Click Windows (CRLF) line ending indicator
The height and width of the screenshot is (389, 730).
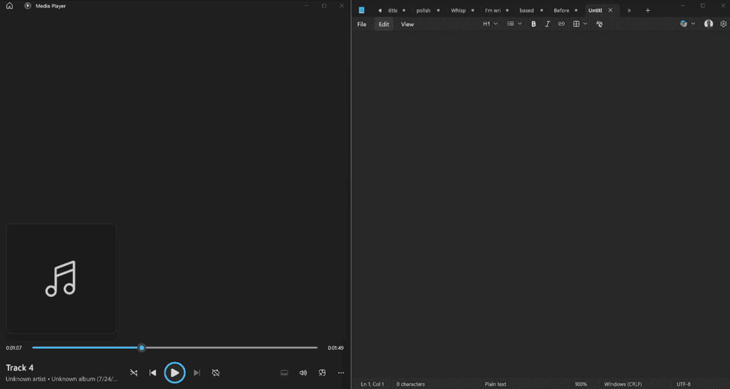[623, 384]
